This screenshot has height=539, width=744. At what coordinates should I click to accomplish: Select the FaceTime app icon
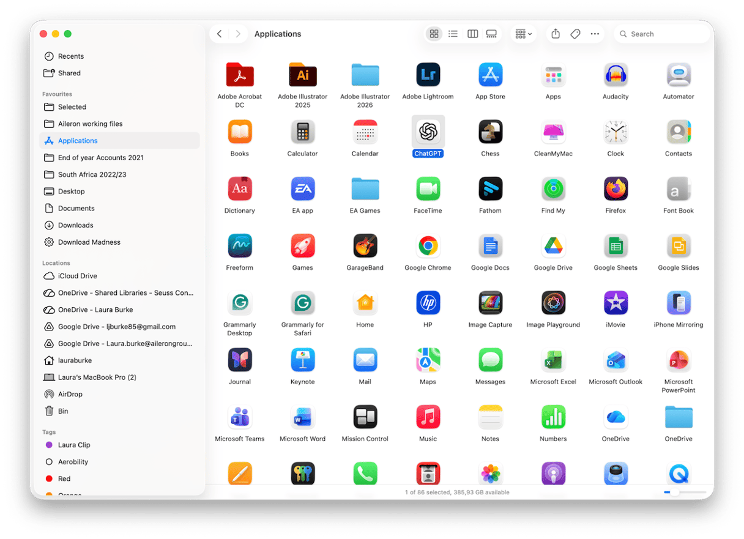click(x=428, y=188)
